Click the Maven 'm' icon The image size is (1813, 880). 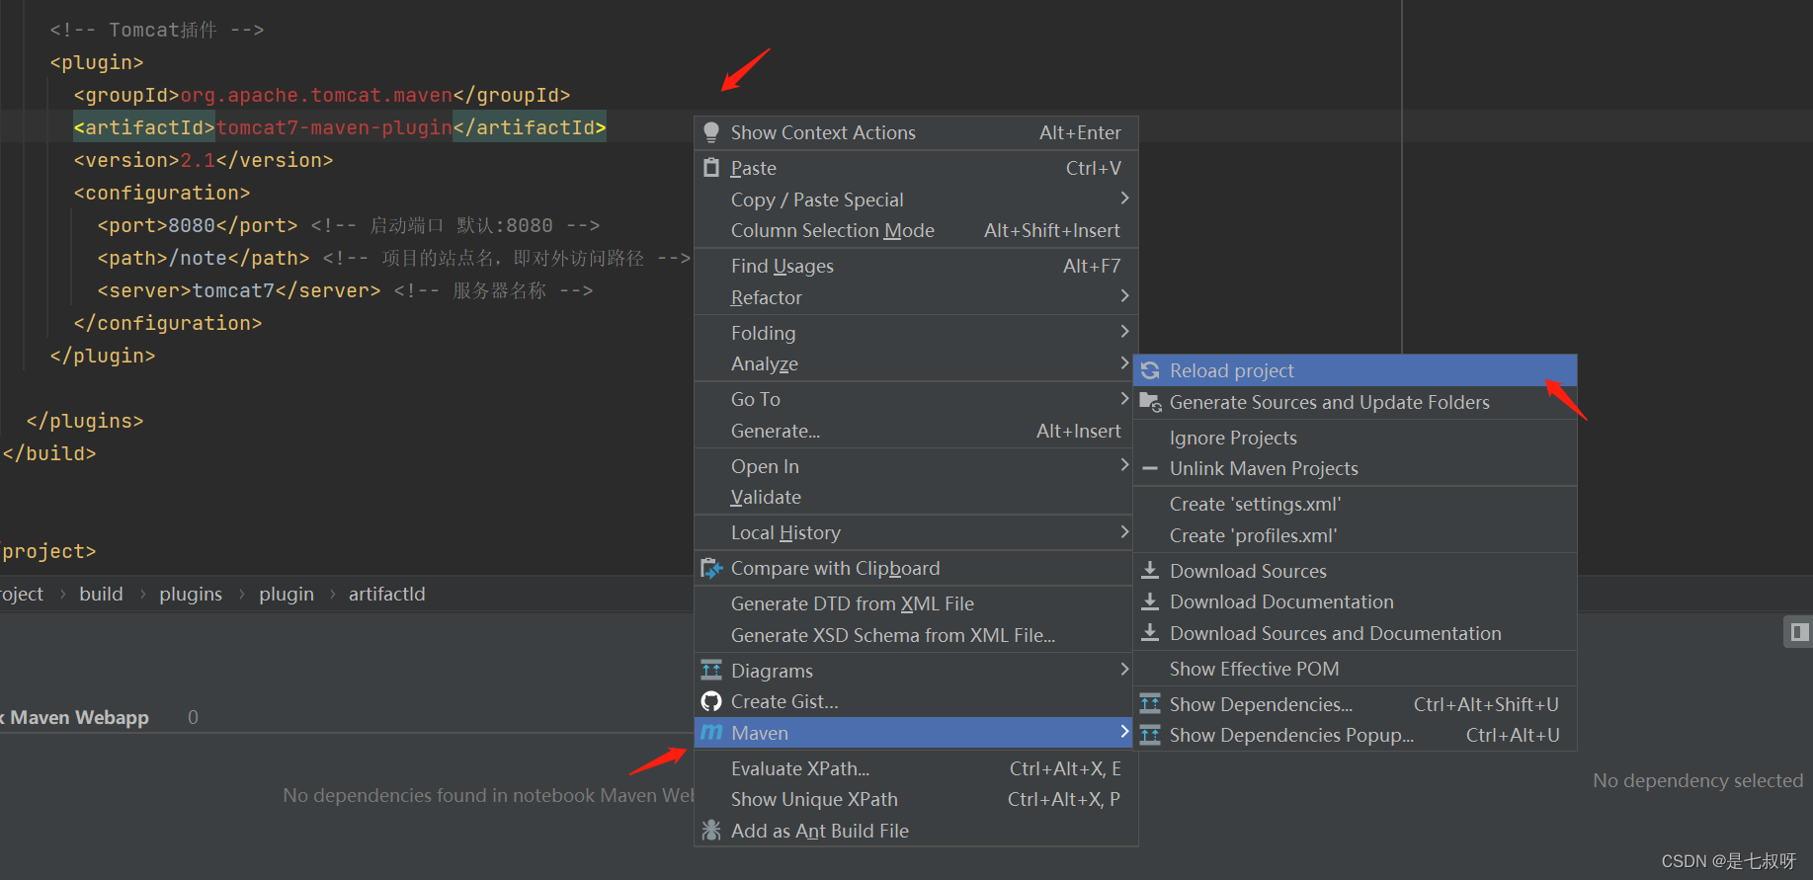711,733
